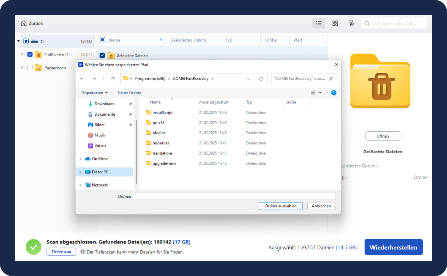Expand the Papierkorb tree node
447x276 pixels.
(x=22, y=68)
